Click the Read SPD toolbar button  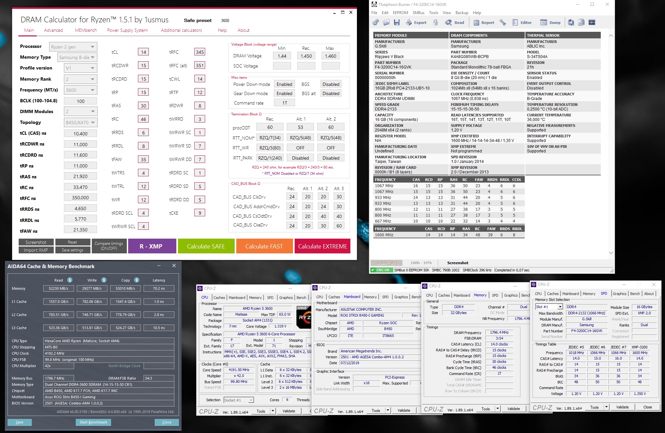pos(455,22)
